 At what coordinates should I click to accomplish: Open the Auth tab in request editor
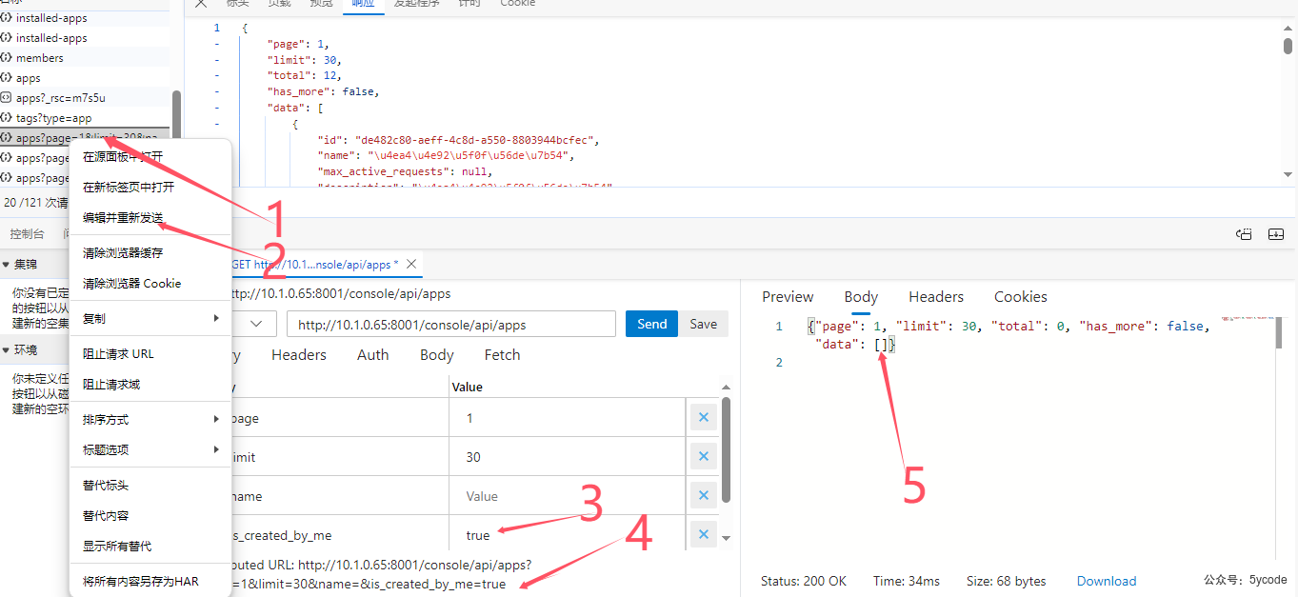[x=373, y=354]
